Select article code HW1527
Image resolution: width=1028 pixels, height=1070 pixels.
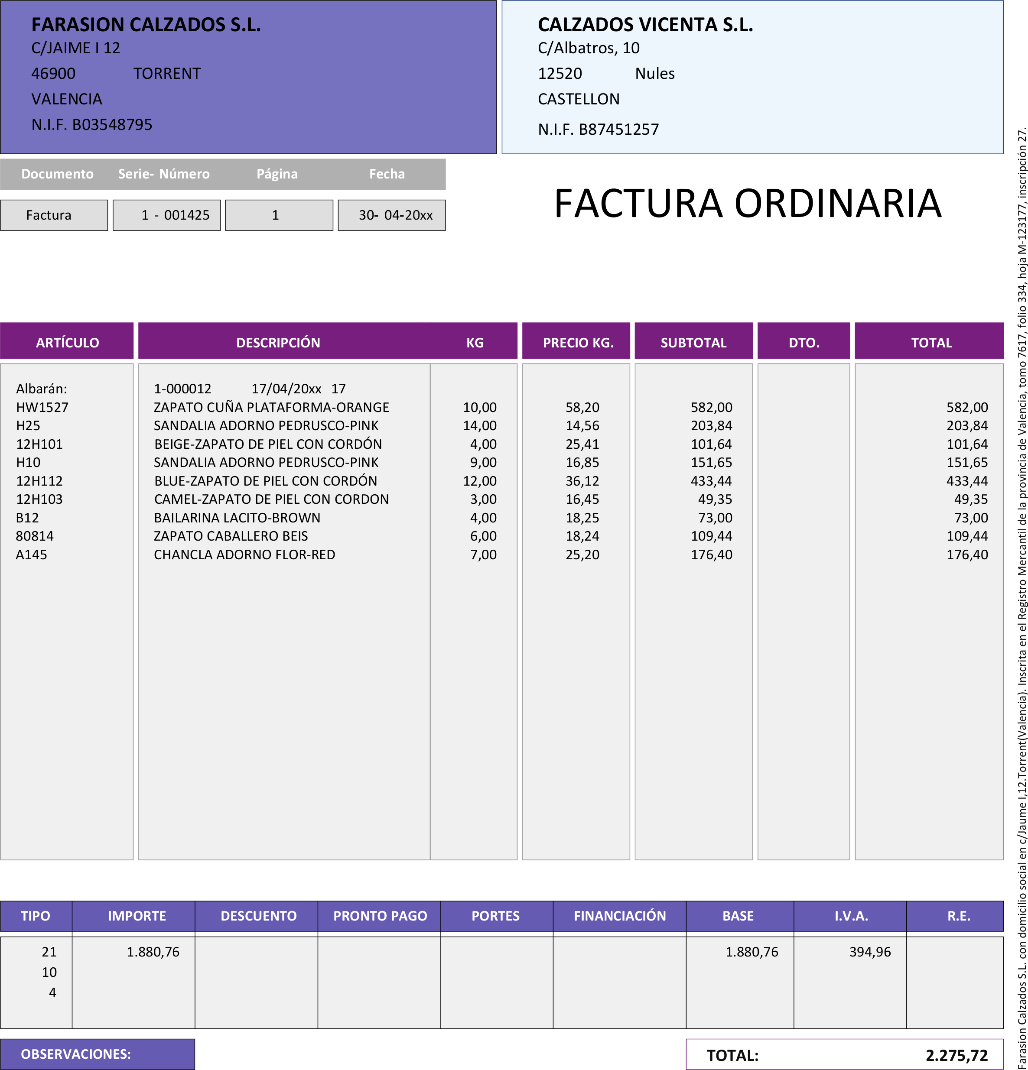tap(42, 407)
